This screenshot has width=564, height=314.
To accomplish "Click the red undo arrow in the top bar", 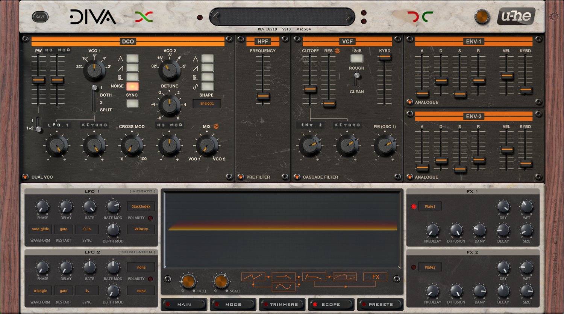I will 413,17.
